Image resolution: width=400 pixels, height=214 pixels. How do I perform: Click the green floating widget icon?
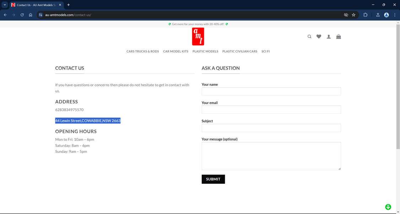[388, 207]
